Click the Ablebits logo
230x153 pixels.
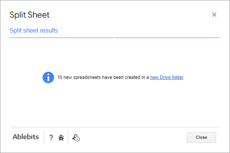(26, 137)
